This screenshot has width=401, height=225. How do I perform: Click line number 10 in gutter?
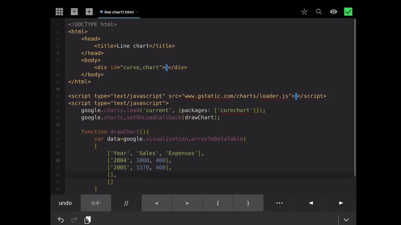pyautogui.click(x=58, y=89)
